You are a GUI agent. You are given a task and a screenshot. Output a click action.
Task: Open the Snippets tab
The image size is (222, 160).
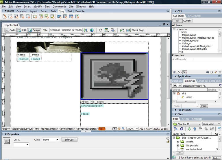coord(197,119)
